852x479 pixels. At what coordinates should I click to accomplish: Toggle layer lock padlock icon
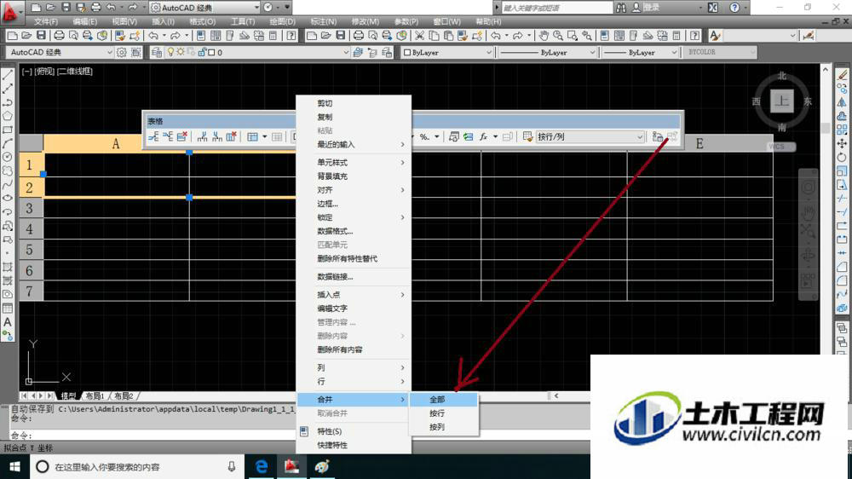202,52
